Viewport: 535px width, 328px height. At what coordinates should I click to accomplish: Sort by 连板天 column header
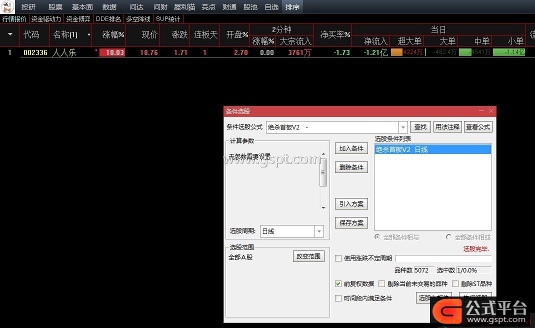click(205, 34)
